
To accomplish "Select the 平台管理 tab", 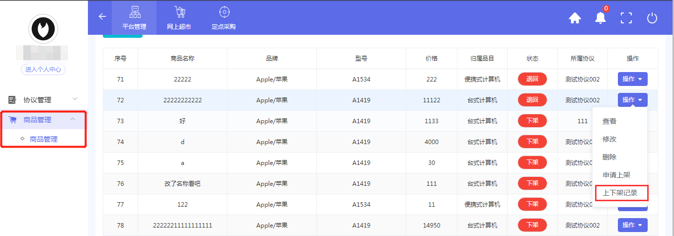I will (134, 18).
